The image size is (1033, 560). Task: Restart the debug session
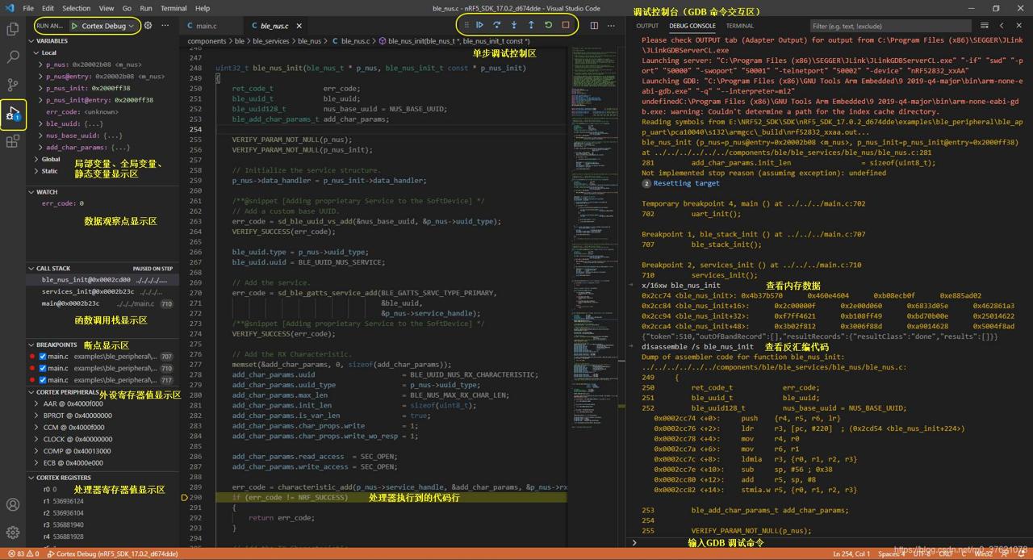click(548, 25)
